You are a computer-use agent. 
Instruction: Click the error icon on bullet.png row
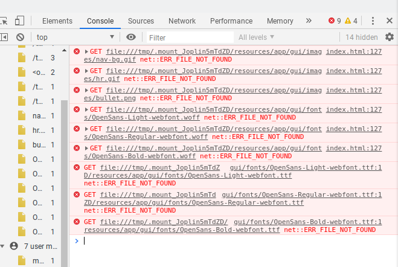pos(77,90)
